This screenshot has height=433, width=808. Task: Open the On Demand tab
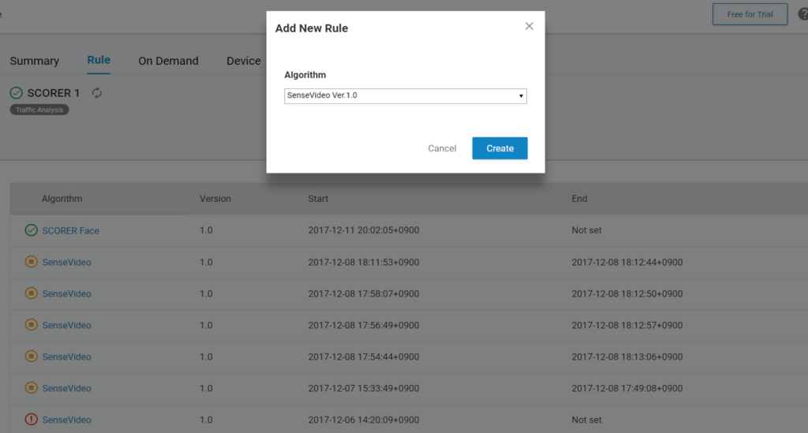[168, 61]
